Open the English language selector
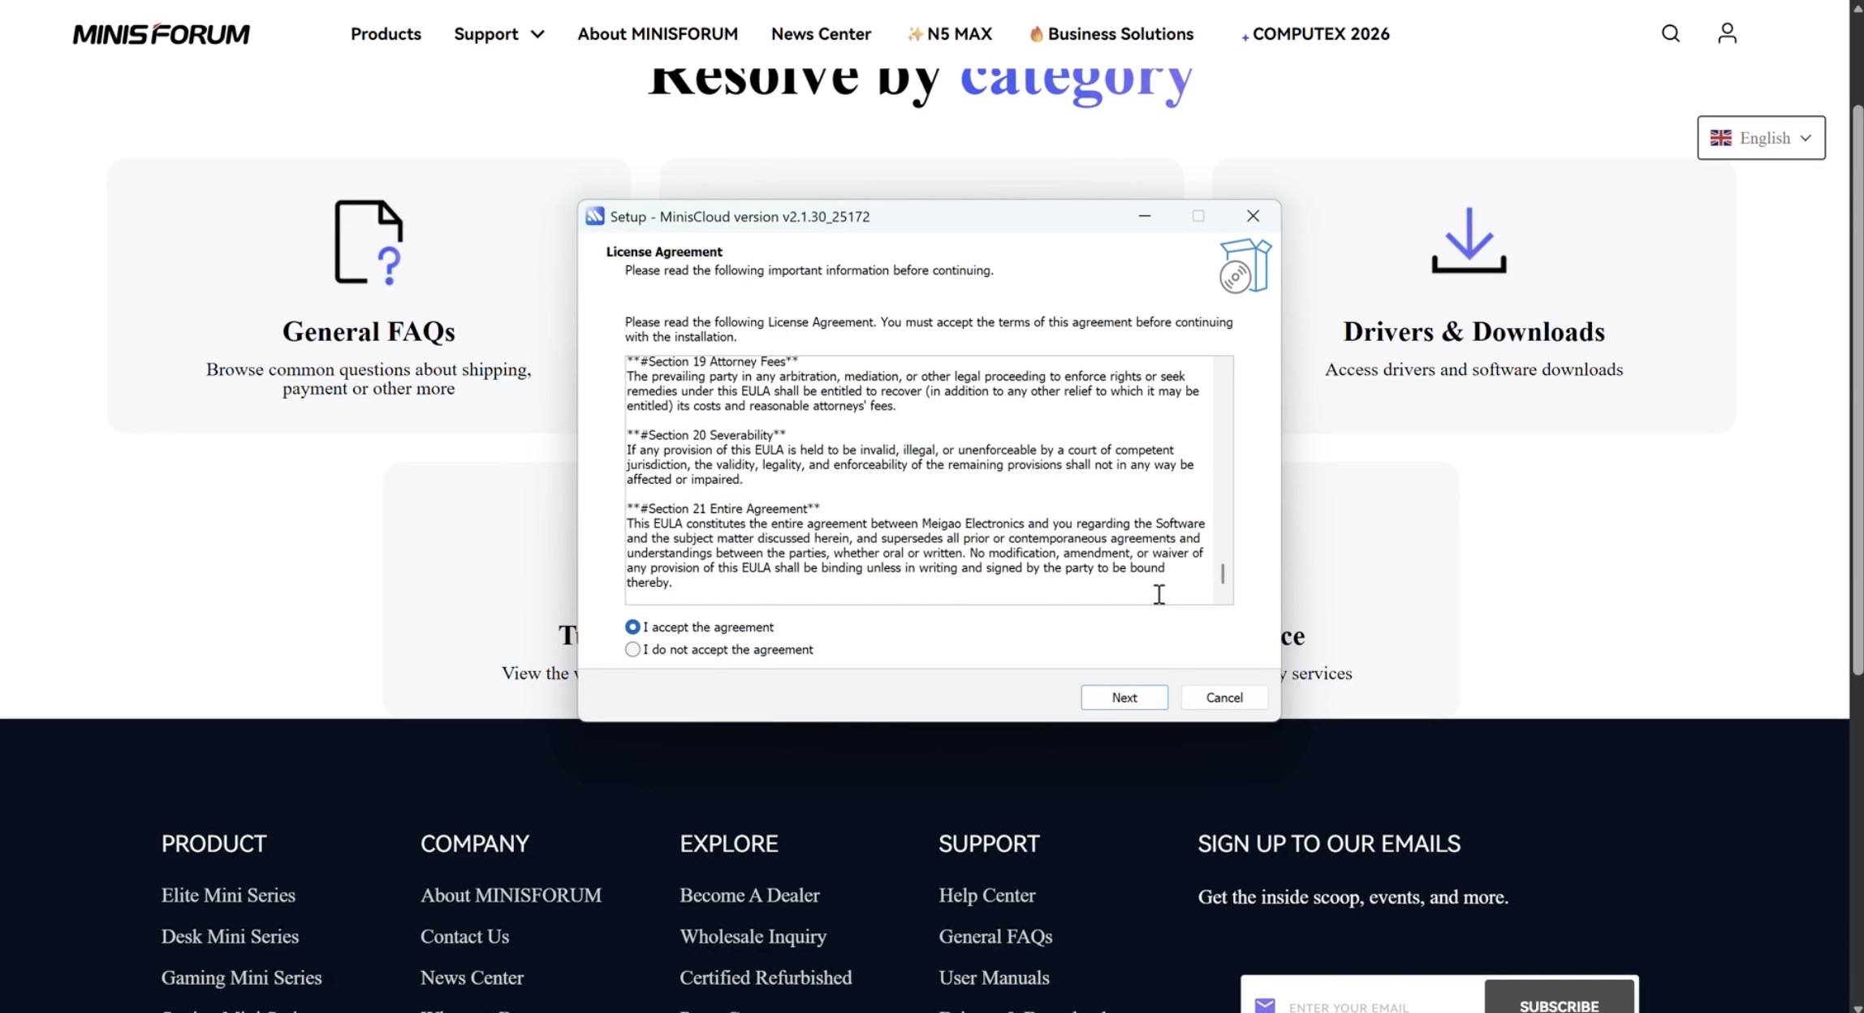 point(1761,138)
